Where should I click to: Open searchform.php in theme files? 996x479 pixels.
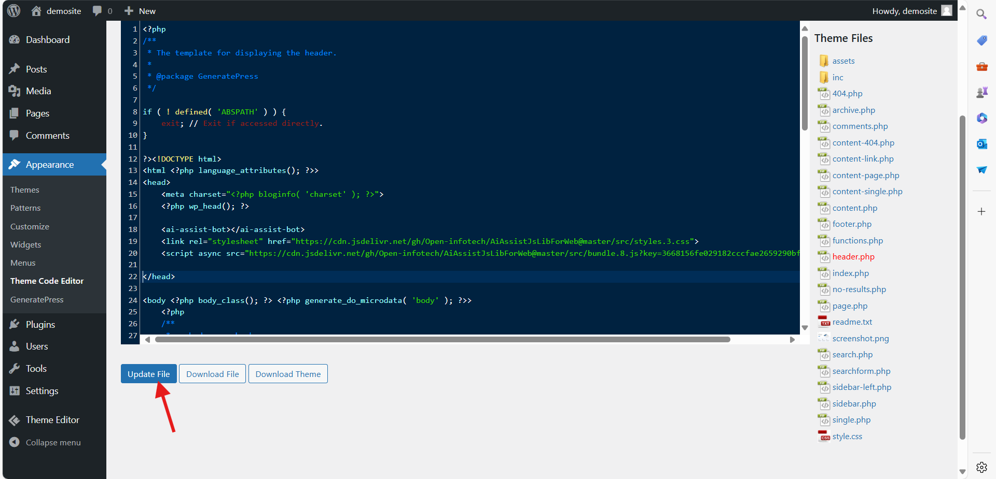click(x=861, y=371)
